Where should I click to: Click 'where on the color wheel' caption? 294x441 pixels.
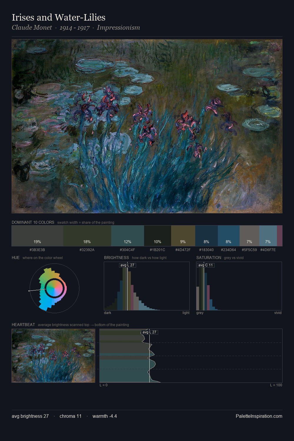pos(43,258)
